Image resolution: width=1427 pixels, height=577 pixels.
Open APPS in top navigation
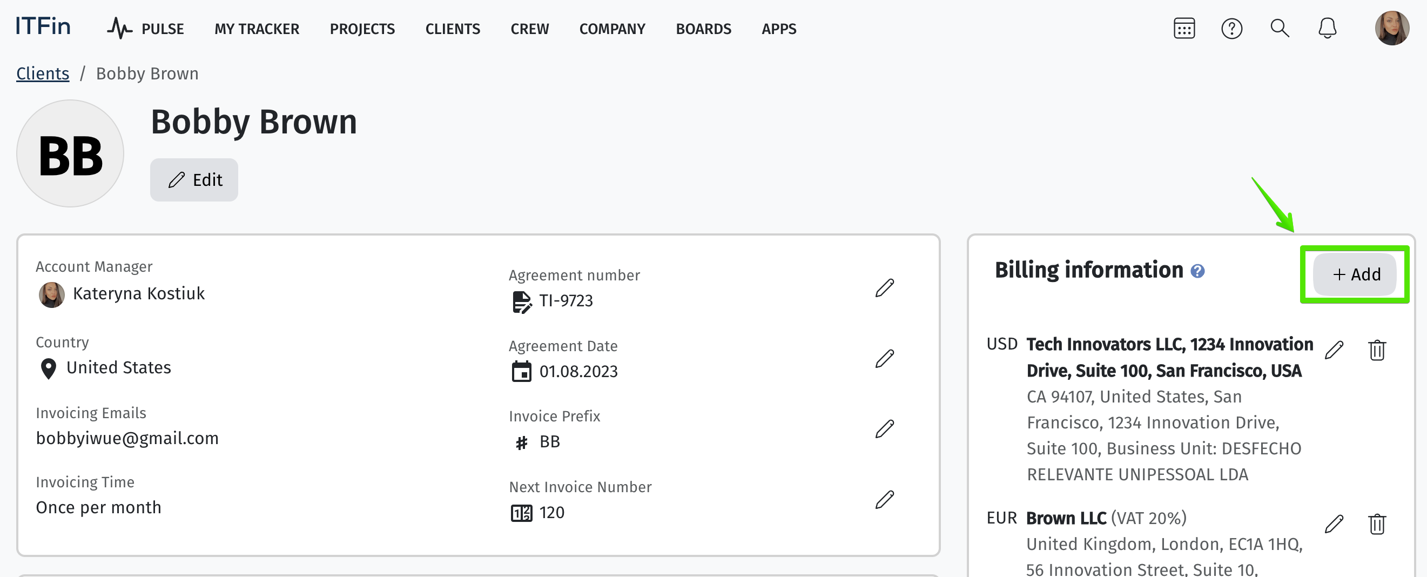pos(779,29)
